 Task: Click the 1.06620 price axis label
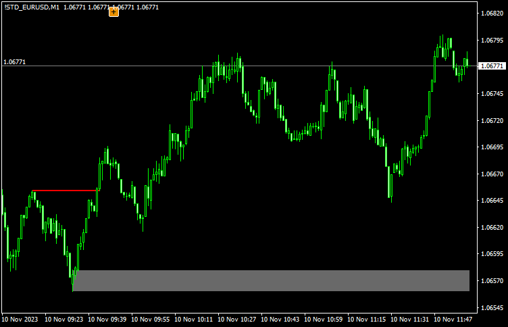491,228
